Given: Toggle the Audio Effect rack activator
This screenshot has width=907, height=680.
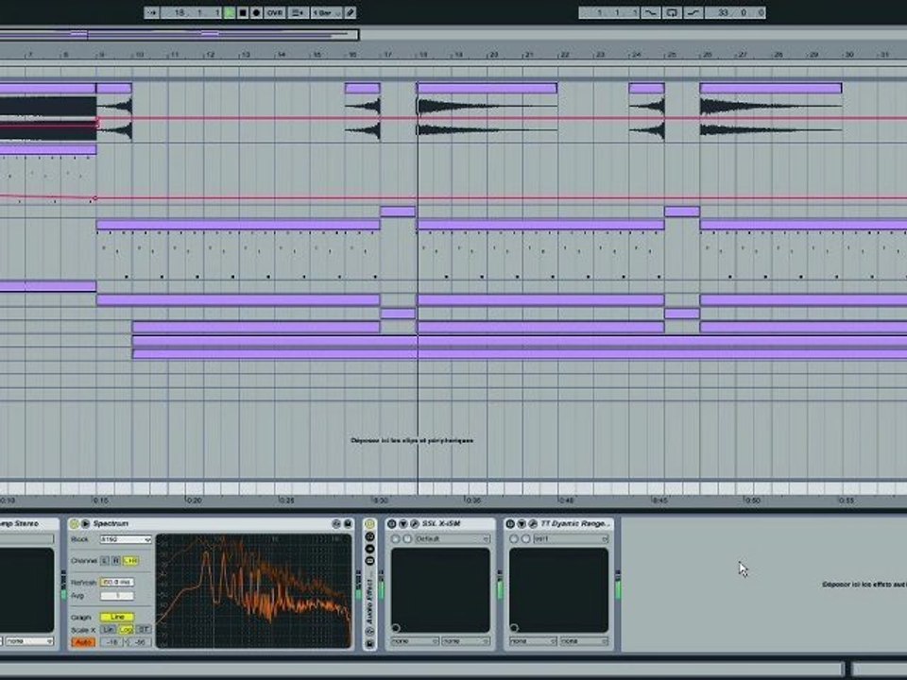Looking at the screenshot, I should click(x=370, y=524).
